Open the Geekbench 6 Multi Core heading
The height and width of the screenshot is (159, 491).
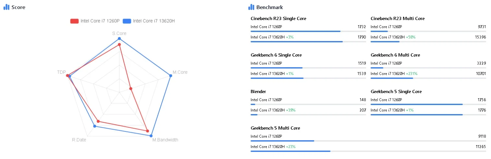(x=395, y=55)
